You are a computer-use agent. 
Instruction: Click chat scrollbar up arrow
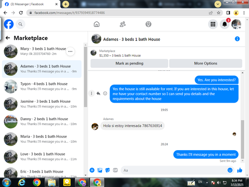point(243,73)
